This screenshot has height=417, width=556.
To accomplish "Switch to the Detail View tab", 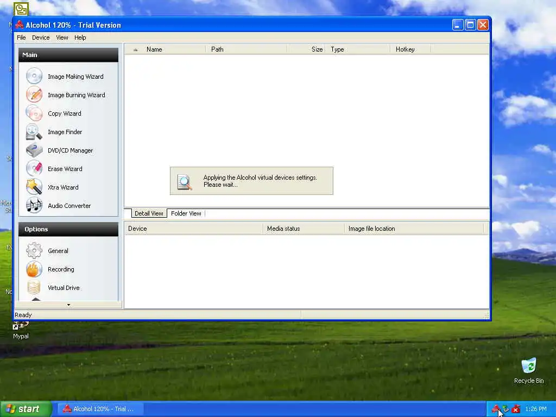I will pyautogui.click(x=149, y=213).
